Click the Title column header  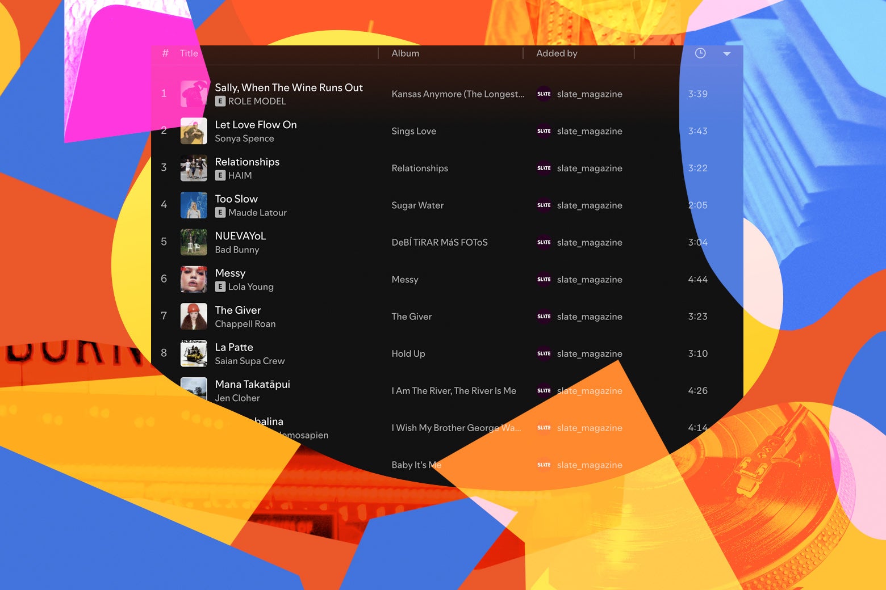coord(189,53)
